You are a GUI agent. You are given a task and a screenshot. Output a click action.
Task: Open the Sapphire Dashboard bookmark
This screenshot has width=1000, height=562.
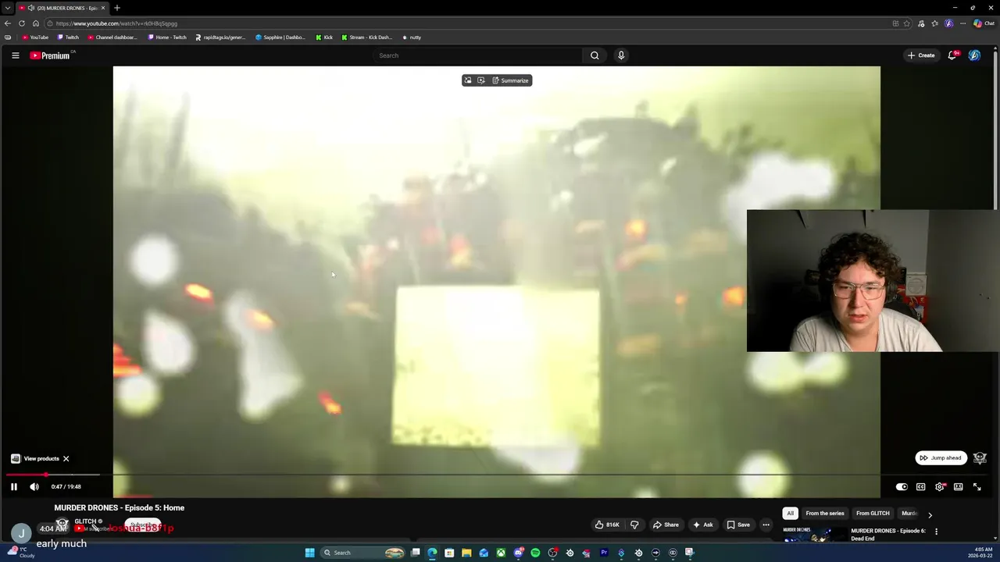[x=280, y=37]
